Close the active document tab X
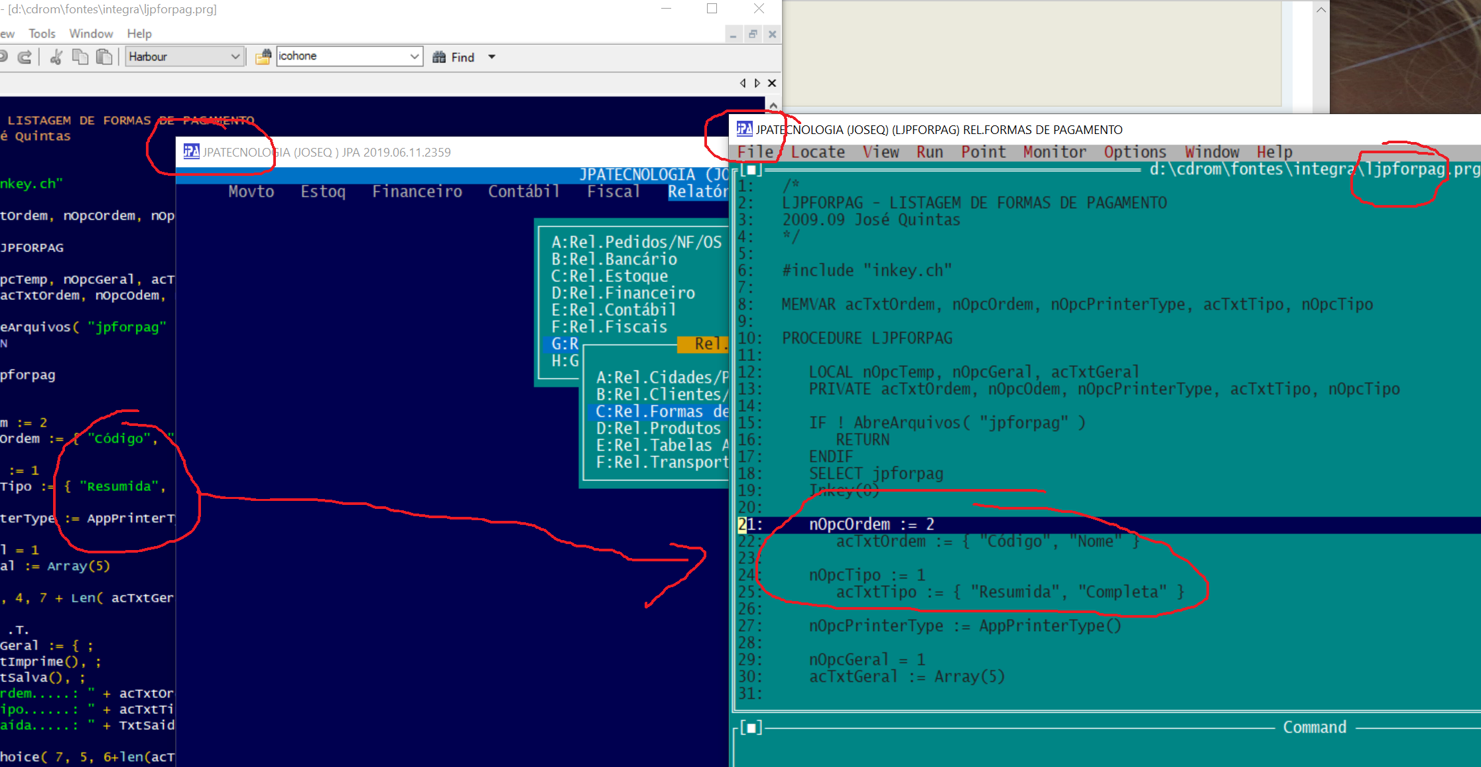Screen dimensions: 1481x767 point(772,83)
